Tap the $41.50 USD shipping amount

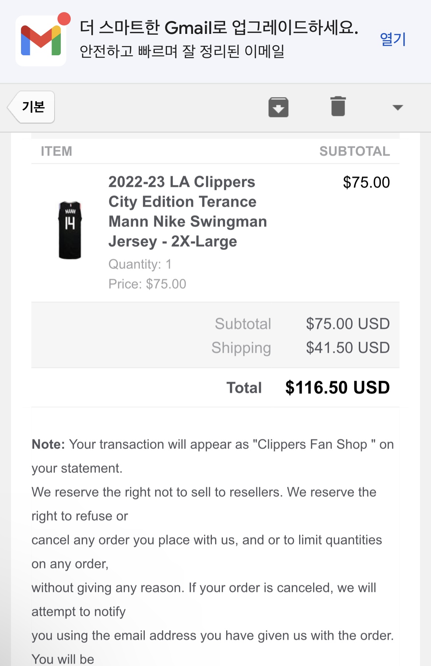tap(348, 348)
